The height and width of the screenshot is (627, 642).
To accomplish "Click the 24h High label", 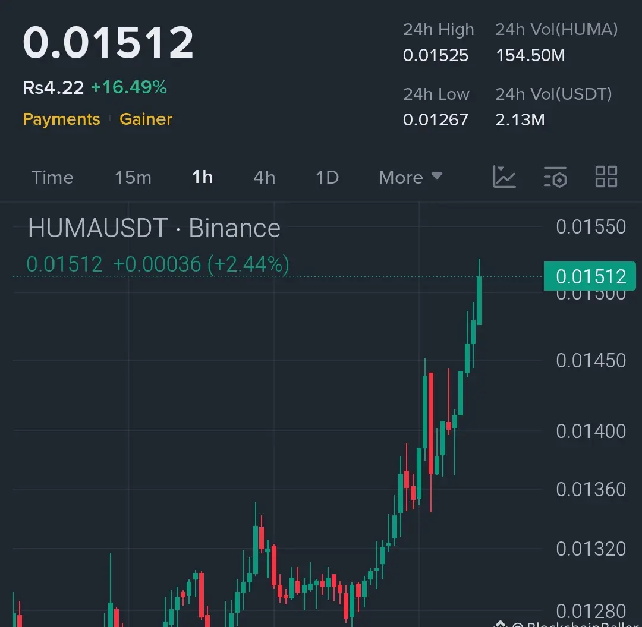I will tap(439, 30).
